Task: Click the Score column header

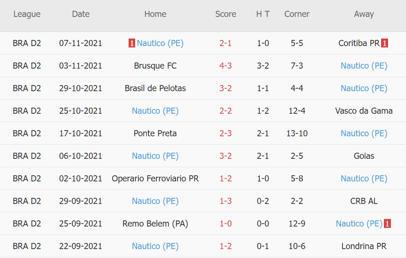Action: (x=226, y=14)
